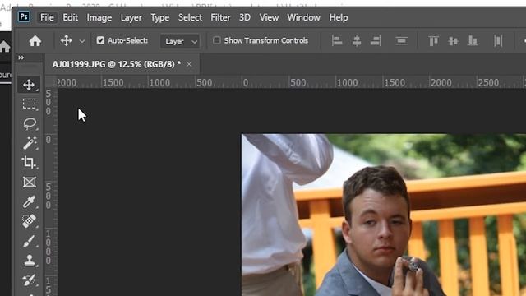Select the Move tool in toolbox
This screenshot has height=296, width=526.
(x=30, y=85)
